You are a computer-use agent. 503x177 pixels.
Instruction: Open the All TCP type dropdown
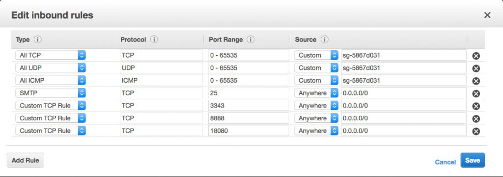click(51, 55)
